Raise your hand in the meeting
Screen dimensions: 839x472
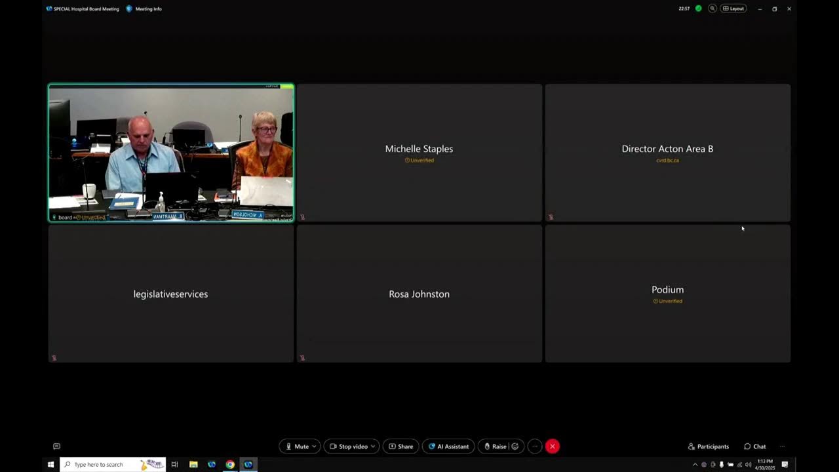(495, 446)
